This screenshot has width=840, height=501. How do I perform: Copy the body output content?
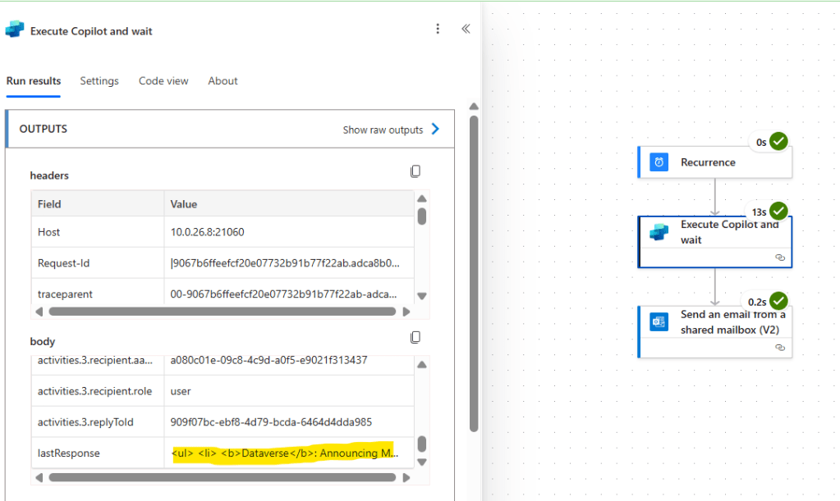[x=415, y=336]
